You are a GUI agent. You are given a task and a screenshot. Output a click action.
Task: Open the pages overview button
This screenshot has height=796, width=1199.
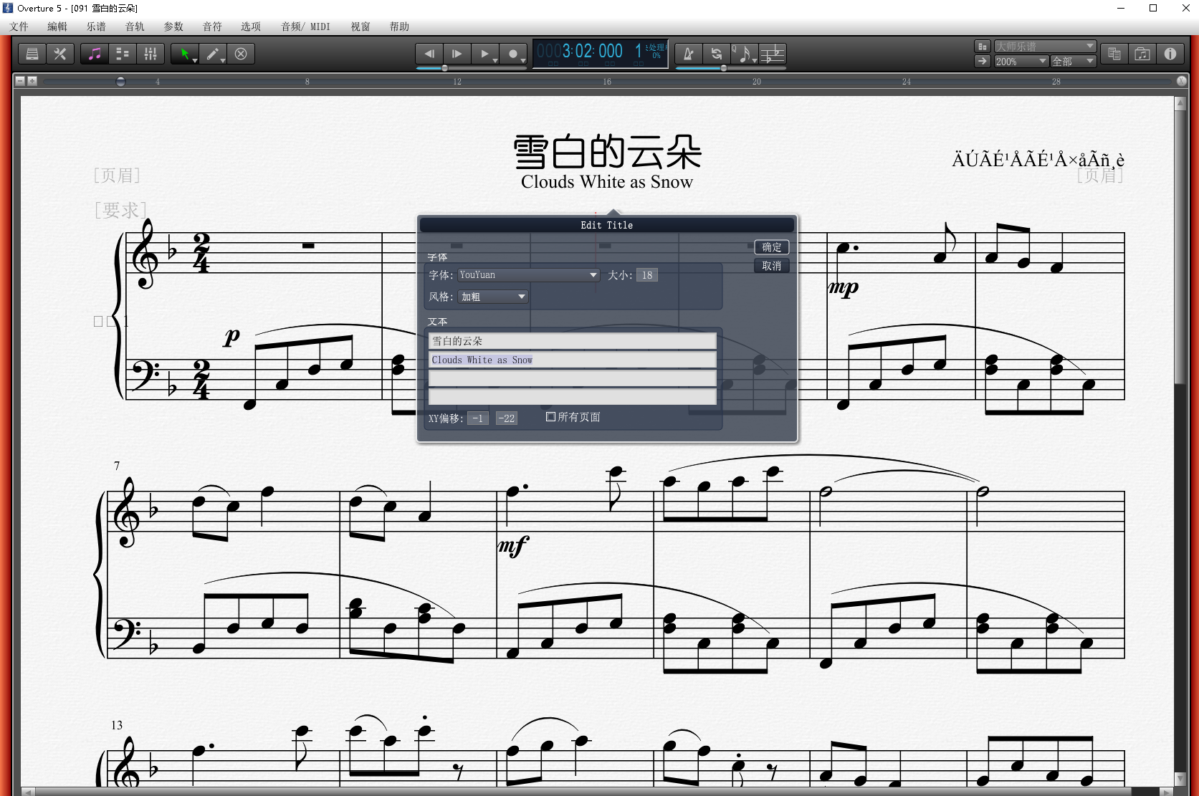click(1114, 54)
